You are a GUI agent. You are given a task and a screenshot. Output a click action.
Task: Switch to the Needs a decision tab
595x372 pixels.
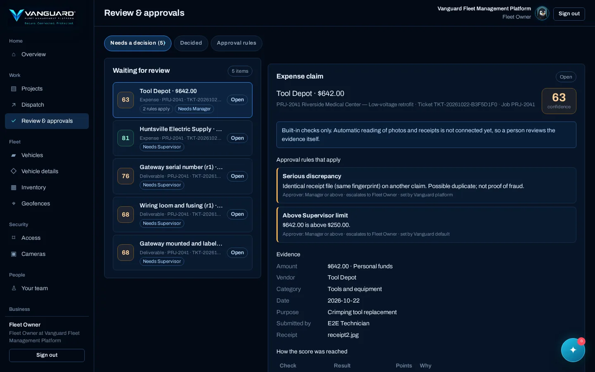click(x=138, y=43)
